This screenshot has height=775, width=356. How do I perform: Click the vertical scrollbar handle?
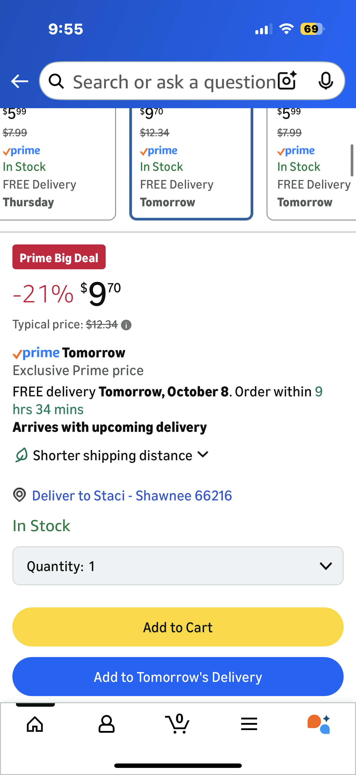pyautogui.click(x=352, y=160)
